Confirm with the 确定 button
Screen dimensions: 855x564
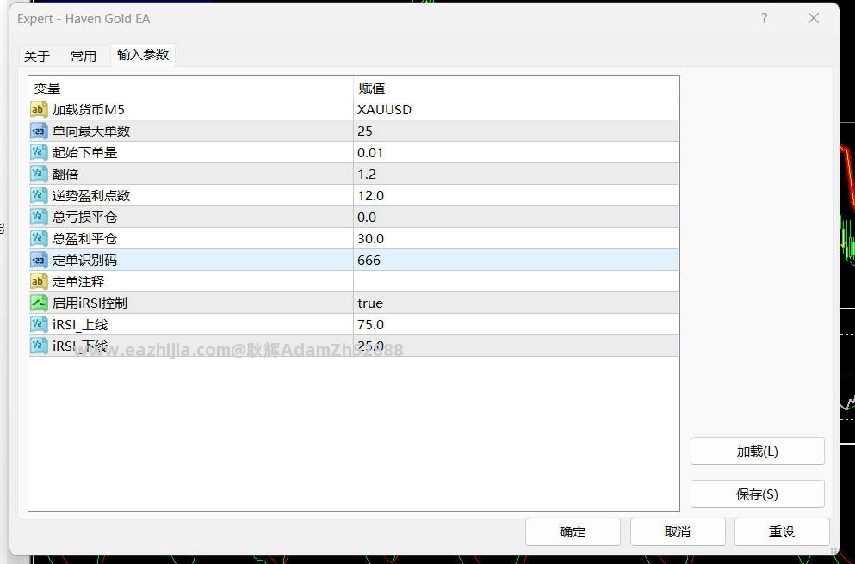point(573,532)
